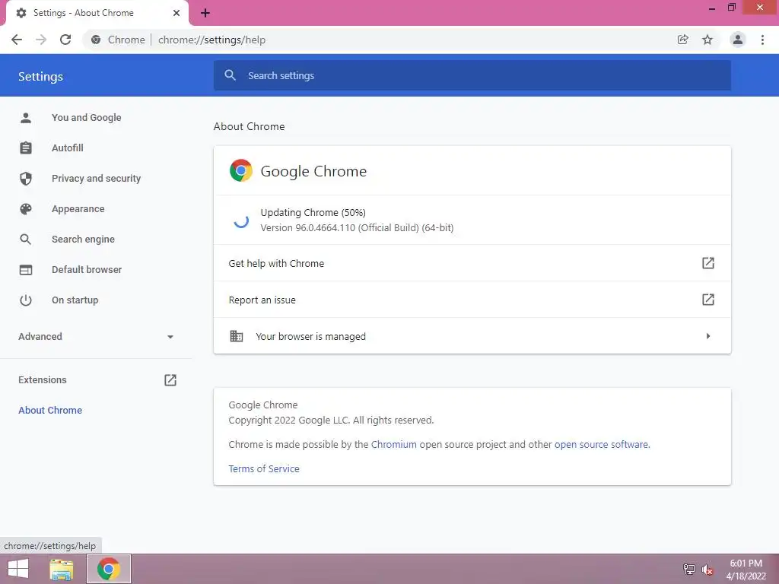
Task: Open the open source software link
Action: click(x=601, y=444)
